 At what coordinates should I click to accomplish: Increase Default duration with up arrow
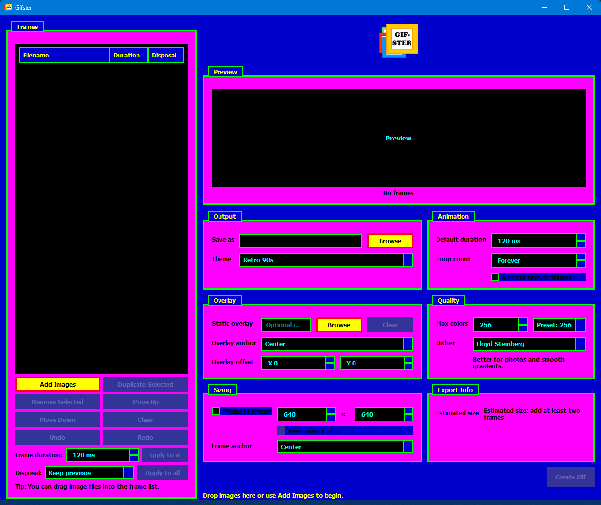(x=581, y=237)
